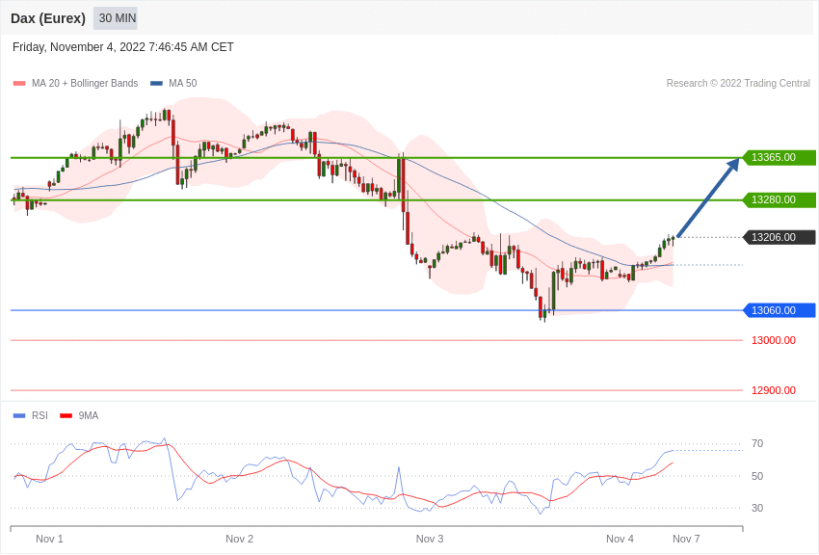
Task: Click the 'Nov 3' date axis label
Action: pos(430,539)
